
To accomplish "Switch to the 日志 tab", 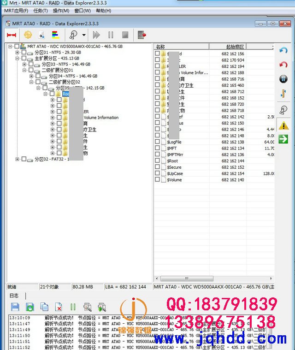I will point(14,296).
